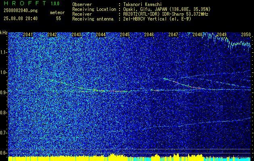Click the 2045 time marker

coord(125,34)
